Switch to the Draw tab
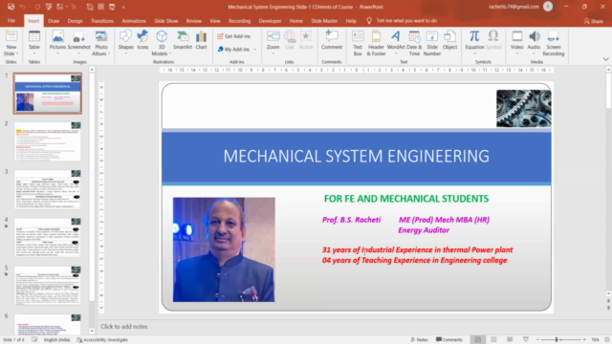Screen dimensions: 612x344 [x=54, y=21]
